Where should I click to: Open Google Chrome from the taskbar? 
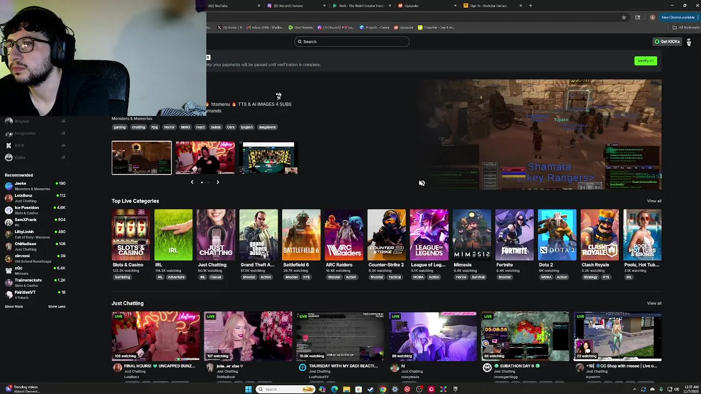pyautogui.click(x=383, y=389)
